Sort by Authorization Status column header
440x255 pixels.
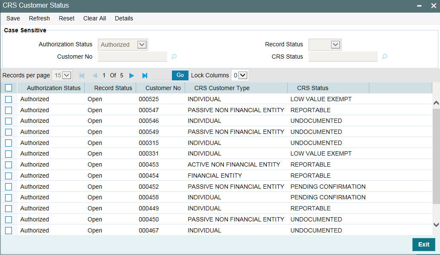[54, 88]
